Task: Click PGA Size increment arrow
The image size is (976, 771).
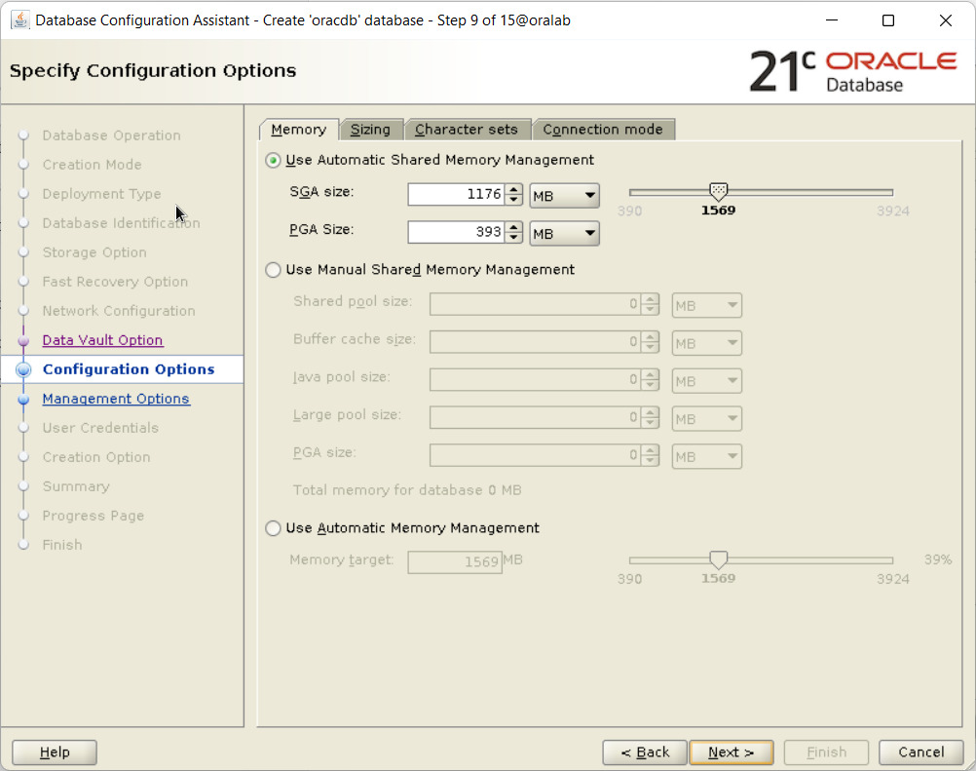Action: [x=514, y=227]
